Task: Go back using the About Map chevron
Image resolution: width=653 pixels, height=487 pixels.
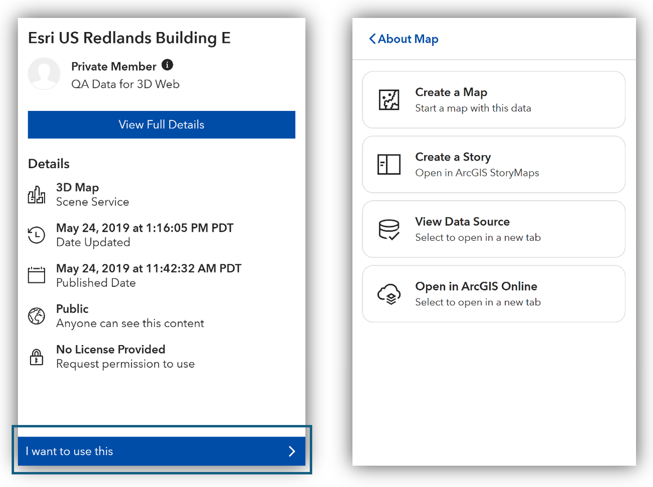Action: tap(372, 39)
